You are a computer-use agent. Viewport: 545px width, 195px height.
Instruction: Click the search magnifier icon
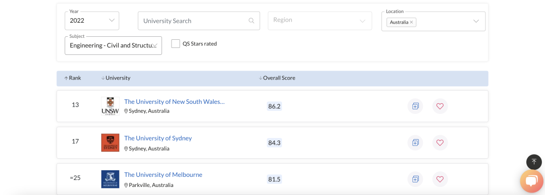click(x=251, y=21)
